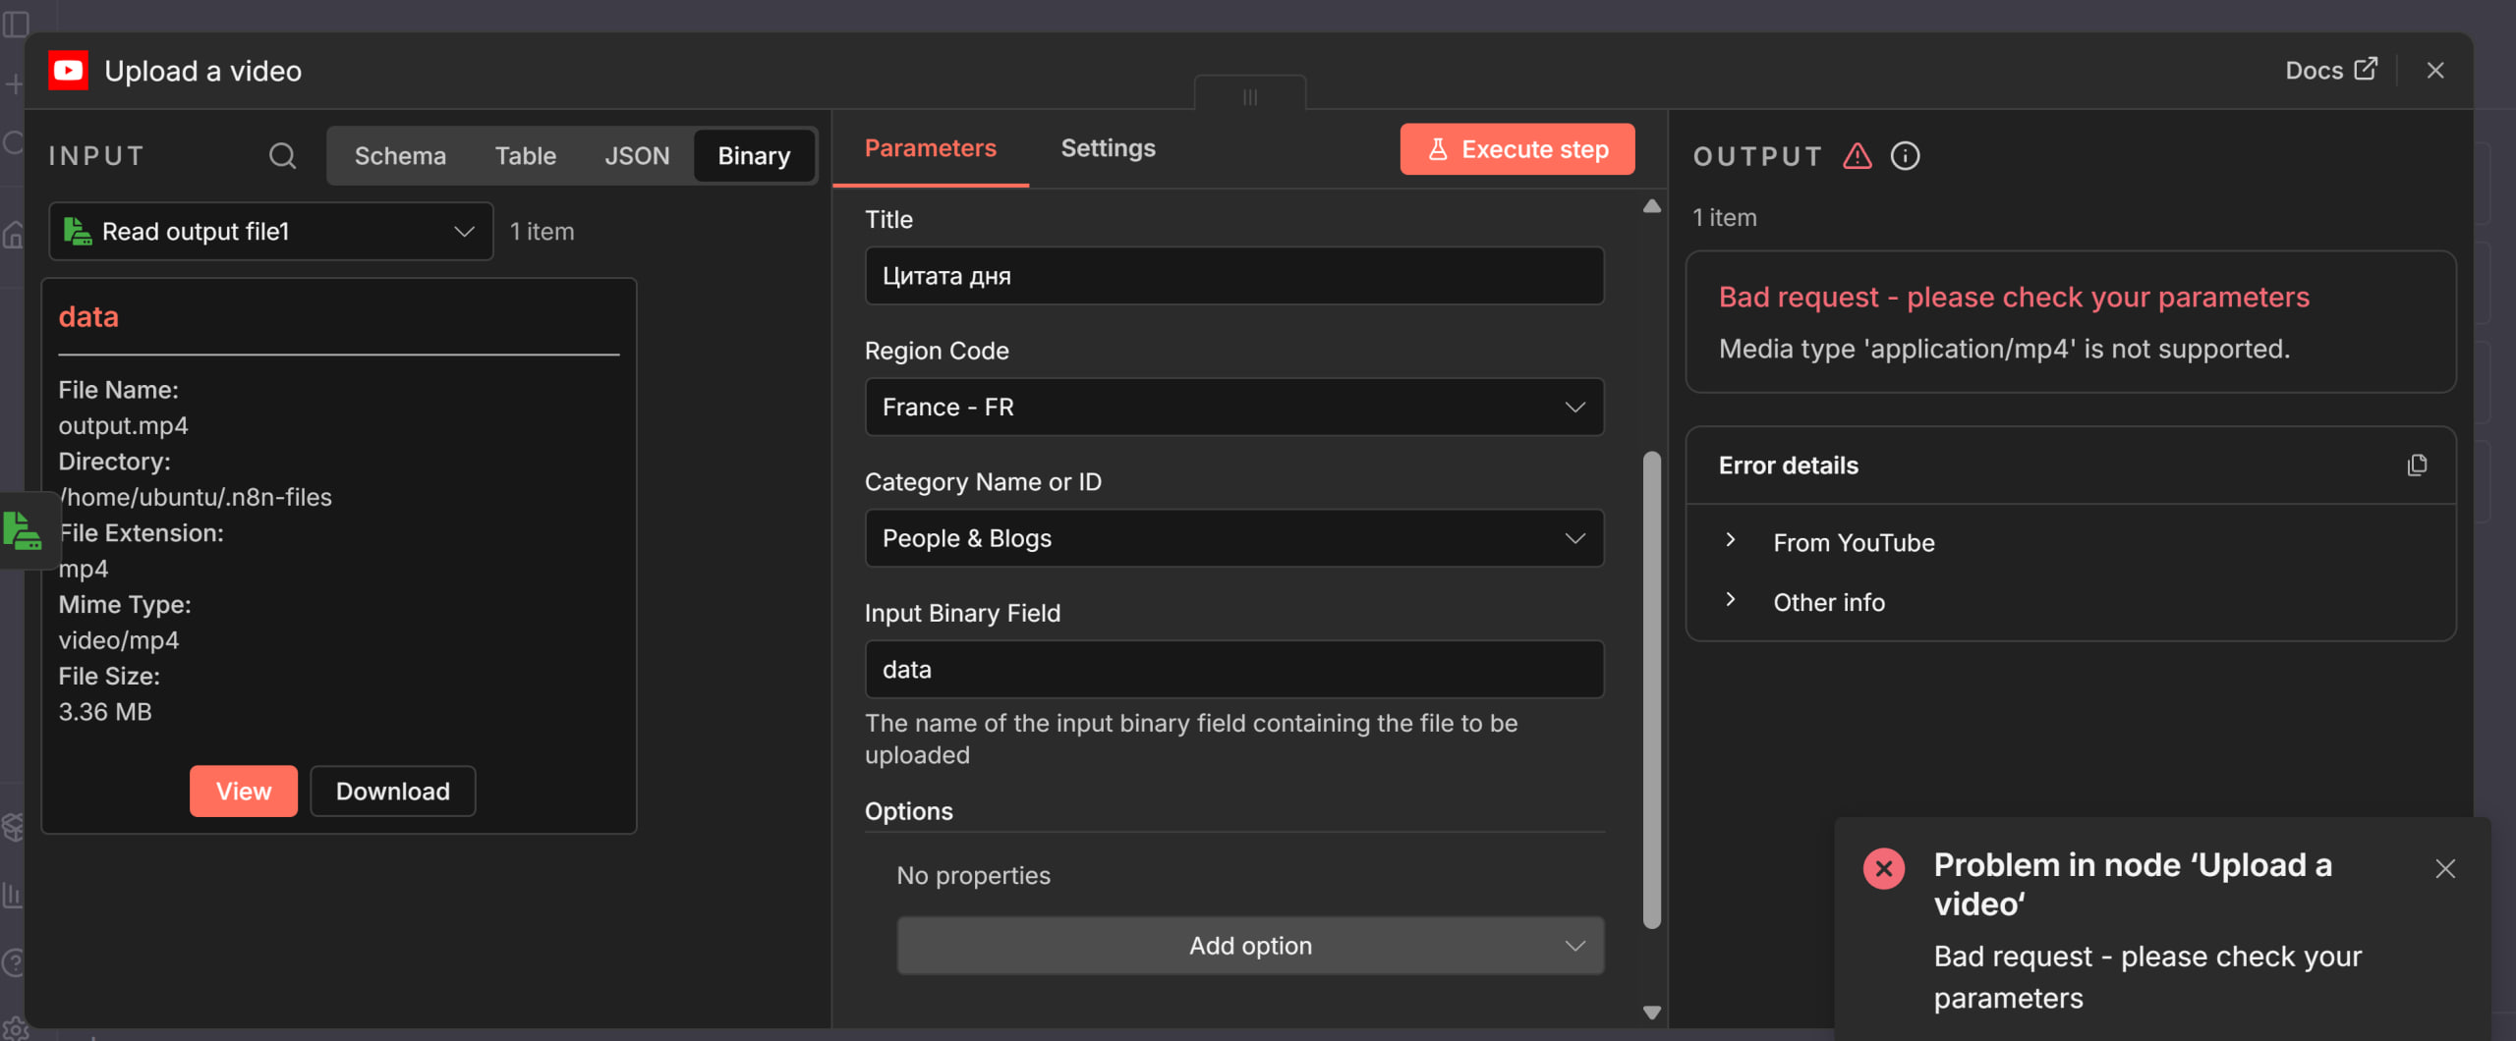Click the search icon in the Input panel
The width and height of the screenshot is (2516, 1041).
[282, 156]
